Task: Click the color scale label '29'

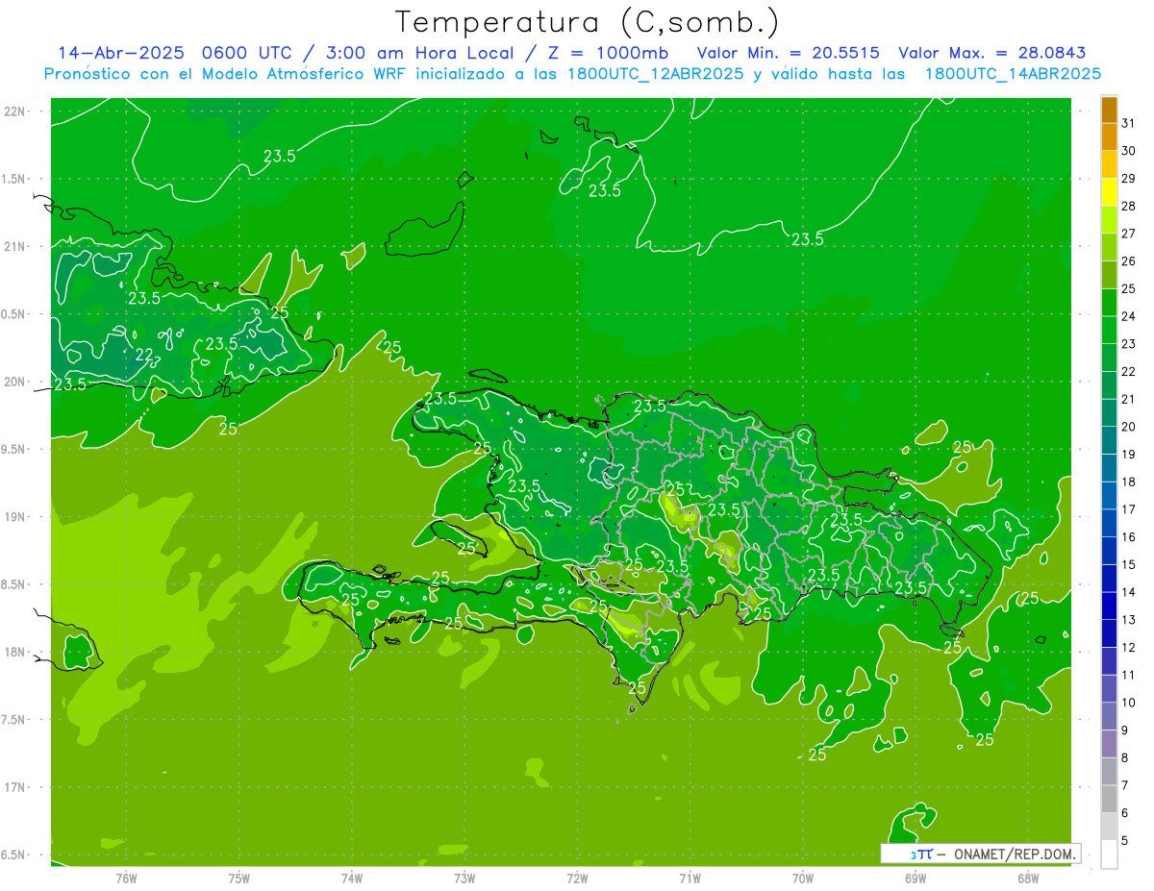Action: pos(1129,178)
